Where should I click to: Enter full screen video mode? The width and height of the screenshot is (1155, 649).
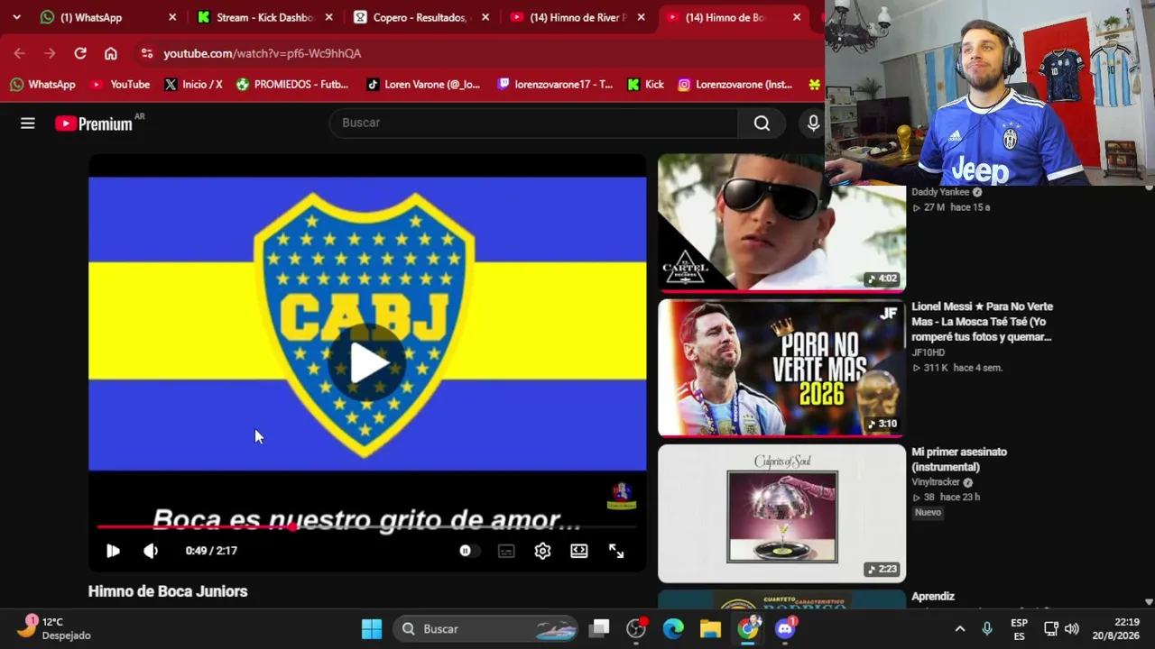616,551
